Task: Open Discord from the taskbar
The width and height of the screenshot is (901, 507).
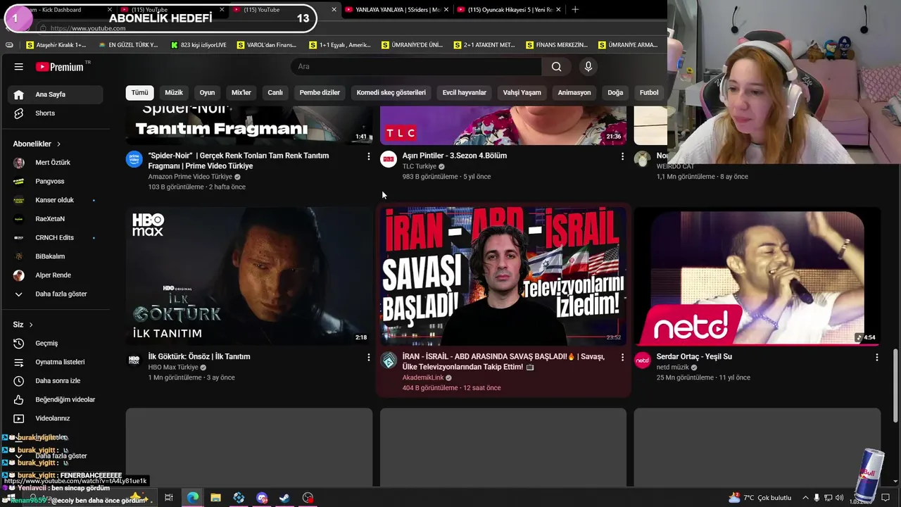Action: point(262,498)
